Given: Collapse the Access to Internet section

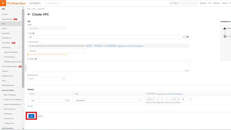Looking at the screenshot, I should 19,90.
